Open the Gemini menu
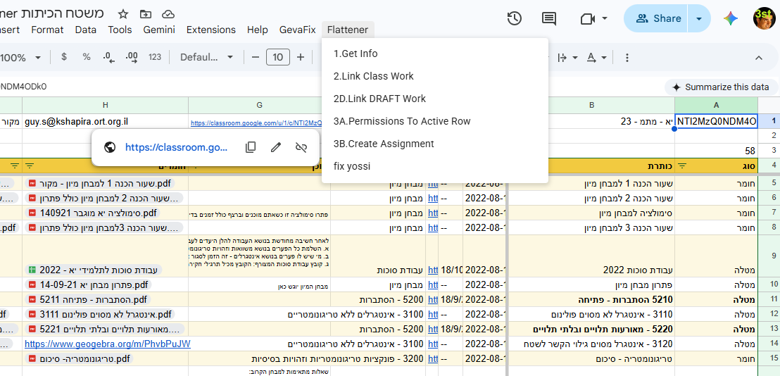 (x=159, y=30)
